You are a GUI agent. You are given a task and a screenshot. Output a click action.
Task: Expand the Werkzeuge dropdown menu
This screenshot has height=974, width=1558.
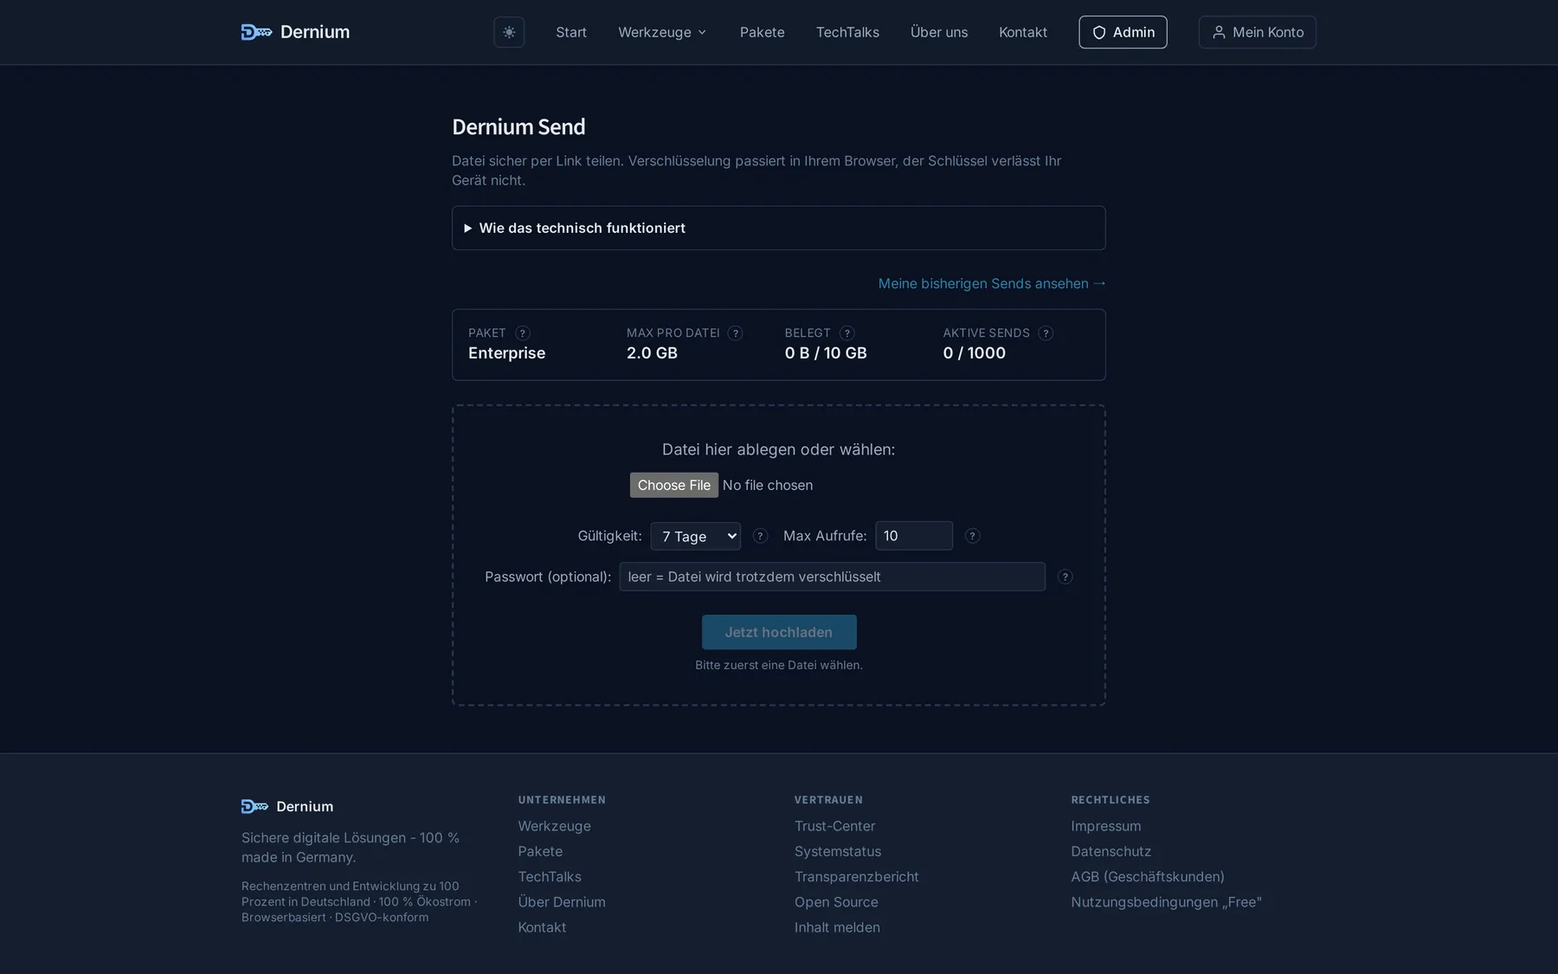662,32
